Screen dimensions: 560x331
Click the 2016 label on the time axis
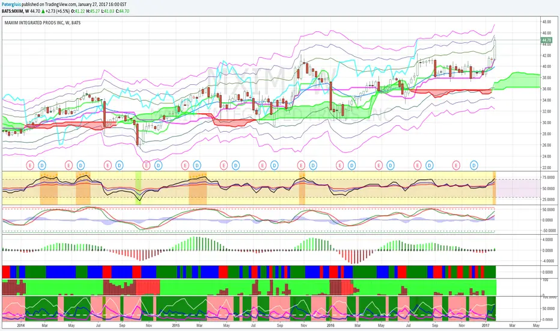[330, 325]
